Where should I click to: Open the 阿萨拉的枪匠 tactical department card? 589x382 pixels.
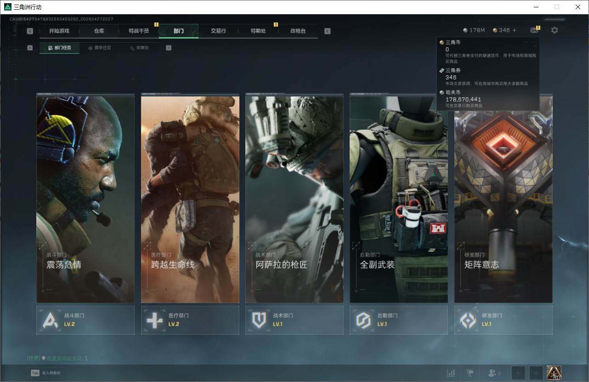pos(294,198)
